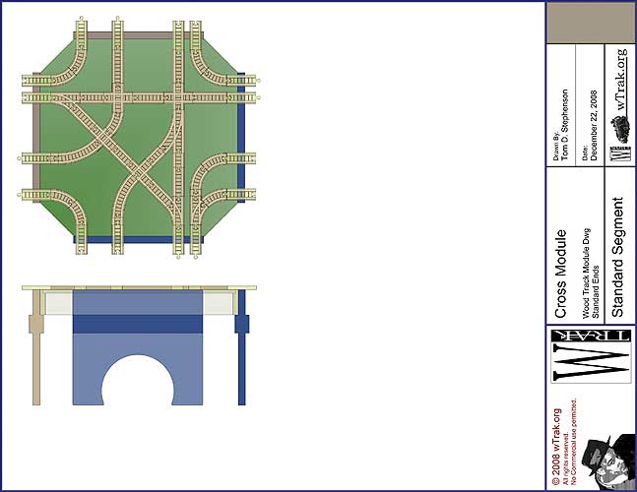Pick the dark blue band in side view

[137, 323]
